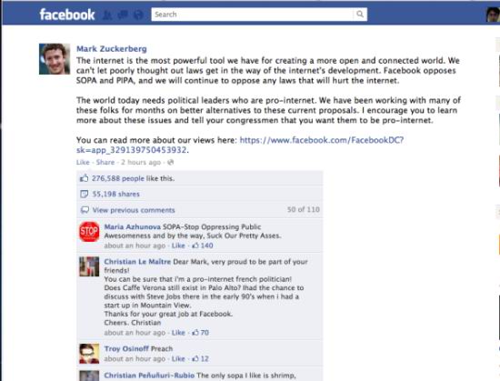500x381 pixels.
Task: Click the shares icon beside 55,198 shares
Action: coord(85,194)
